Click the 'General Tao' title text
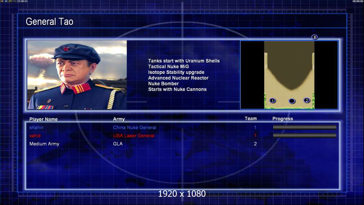Image resolution: width=364 pixels, height=205 pixels. 50,22
